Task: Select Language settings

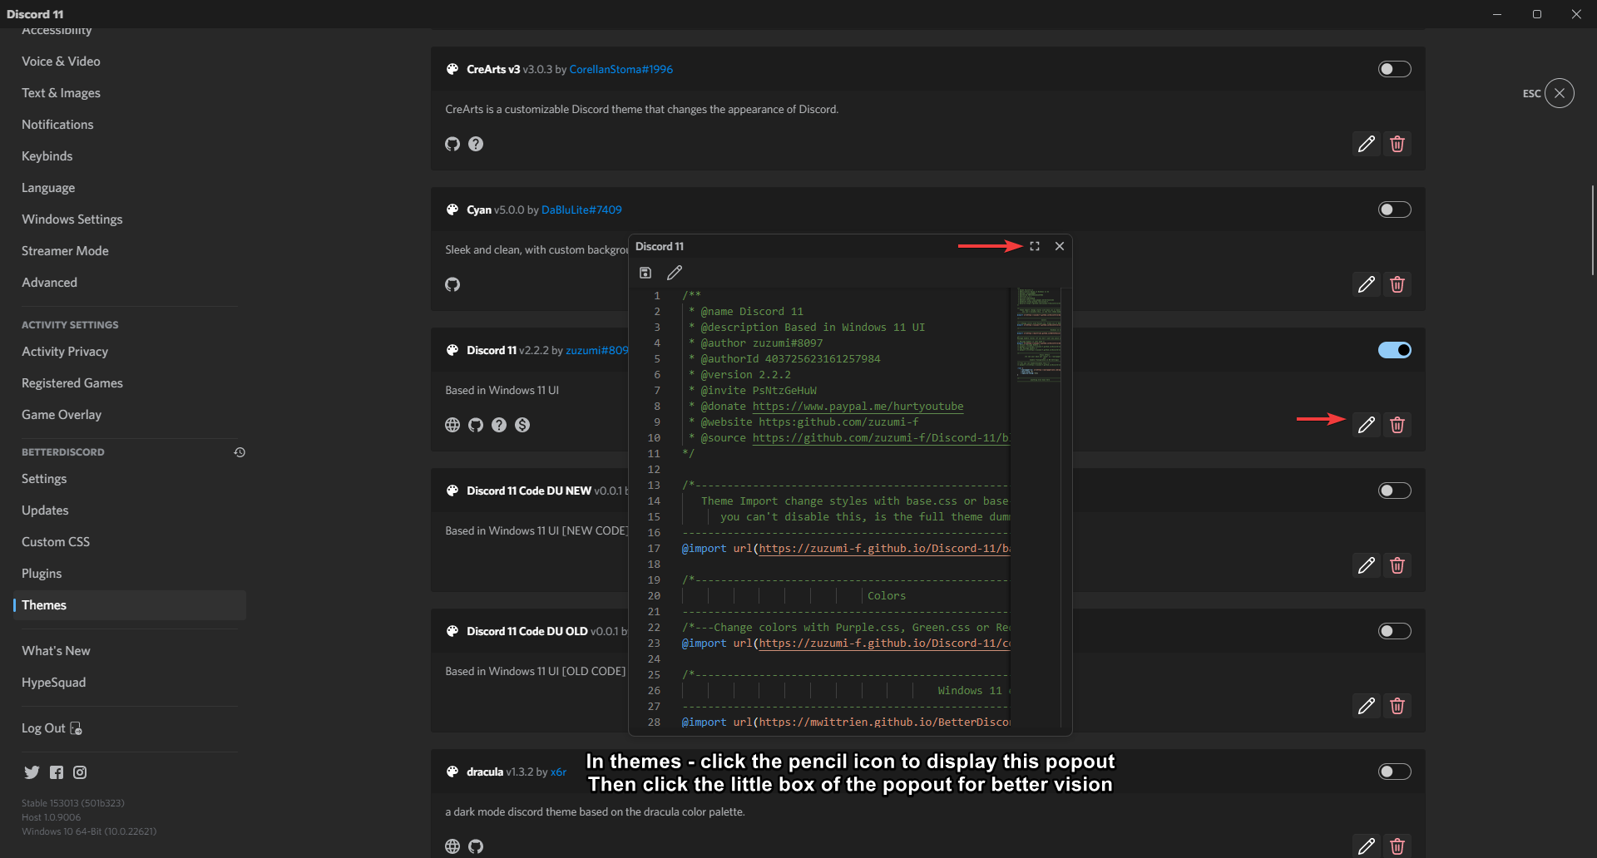Action: click(130, 188)
